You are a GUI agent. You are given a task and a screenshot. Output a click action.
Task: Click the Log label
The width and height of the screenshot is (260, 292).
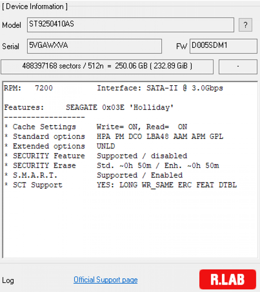[8, 280]
